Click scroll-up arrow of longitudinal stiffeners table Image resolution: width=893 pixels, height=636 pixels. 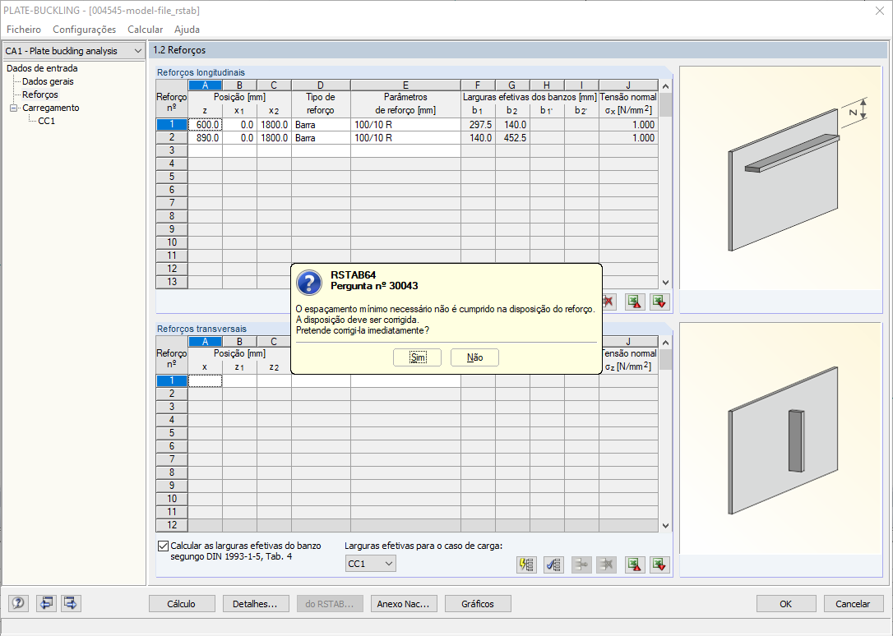[665, 86]
